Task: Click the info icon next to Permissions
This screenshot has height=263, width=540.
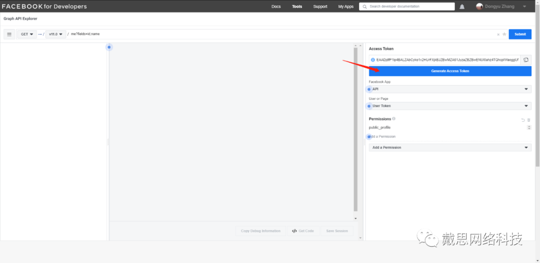Action: click(x=393, y=119)
